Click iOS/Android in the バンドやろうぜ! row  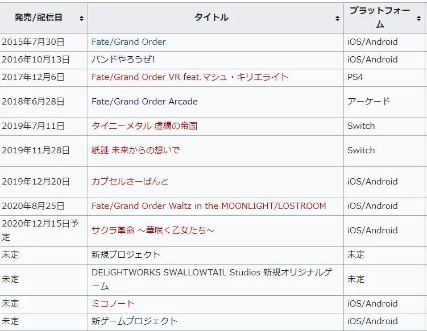tap(372, 60)
